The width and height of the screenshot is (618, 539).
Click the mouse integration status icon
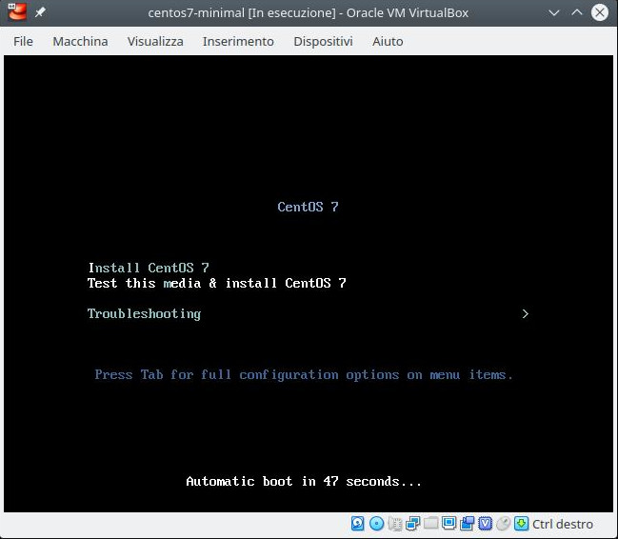coord(503,524)
